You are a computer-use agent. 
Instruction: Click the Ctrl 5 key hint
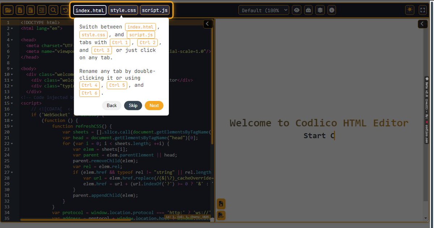(117, 85)
